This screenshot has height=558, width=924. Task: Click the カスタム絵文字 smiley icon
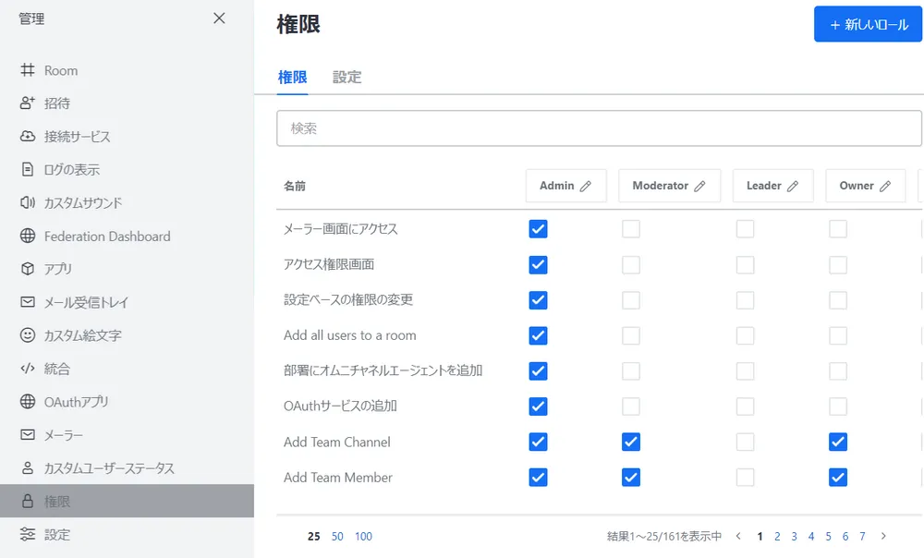(x=28, y=334)
